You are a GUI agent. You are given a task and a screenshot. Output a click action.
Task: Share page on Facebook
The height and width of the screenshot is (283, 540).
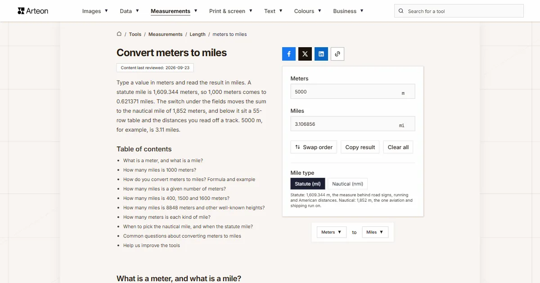pyautogui.click(x=289, y=54)
